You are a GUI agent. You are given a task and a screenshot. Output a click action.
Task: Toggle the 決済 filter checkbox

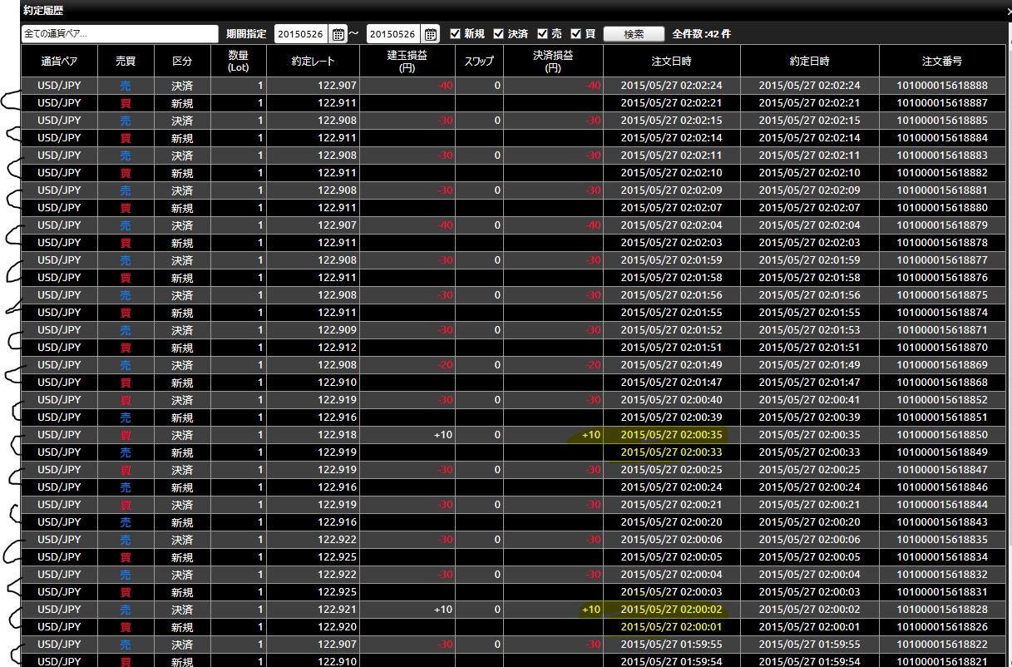tap(499, 34)
